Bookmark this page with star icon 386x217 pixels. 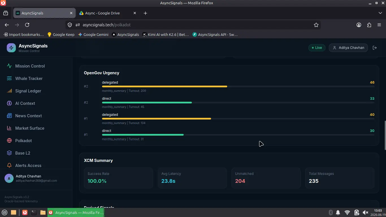click(316, 25)
